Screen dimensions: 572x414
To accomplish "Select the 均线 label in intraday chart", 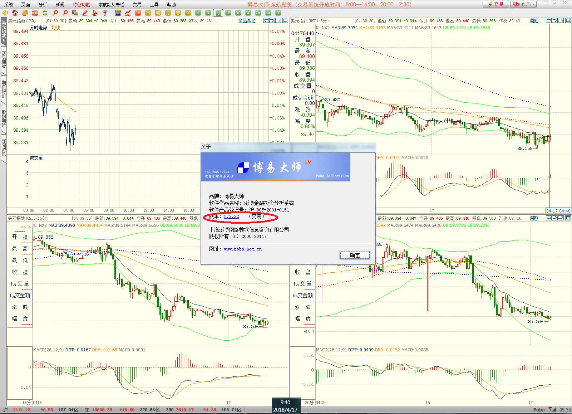I will pyautogui.click(x=56, y=28).
